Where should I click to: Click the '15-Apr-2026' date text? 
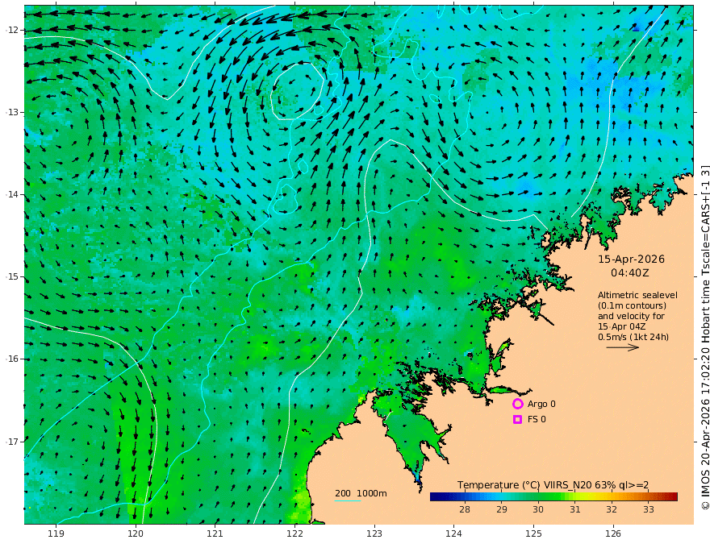(x=631, y=259)
